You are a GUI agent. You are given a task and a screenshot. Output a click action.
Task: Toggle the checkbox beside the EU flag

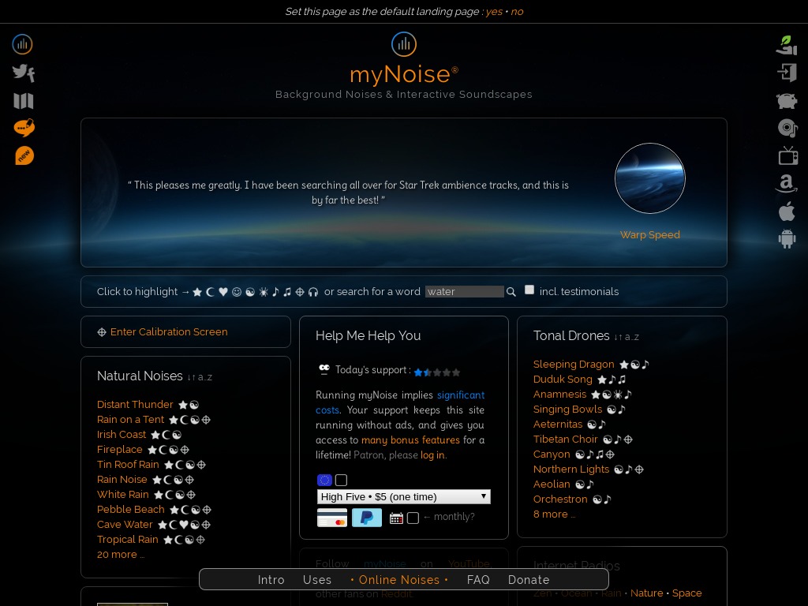pos(341,480)
